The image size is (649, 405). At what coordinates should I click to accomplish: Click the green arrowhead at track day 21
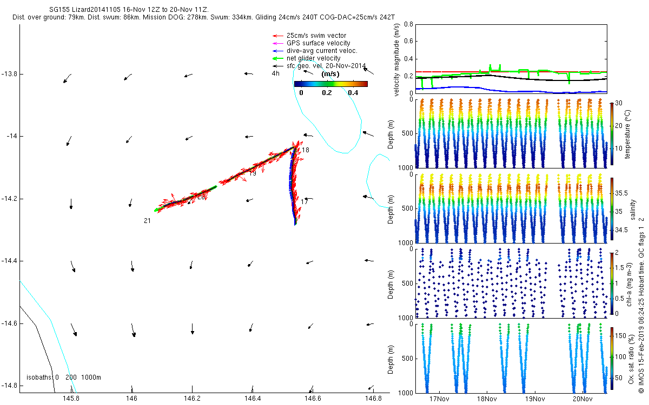tap(156, 210)
